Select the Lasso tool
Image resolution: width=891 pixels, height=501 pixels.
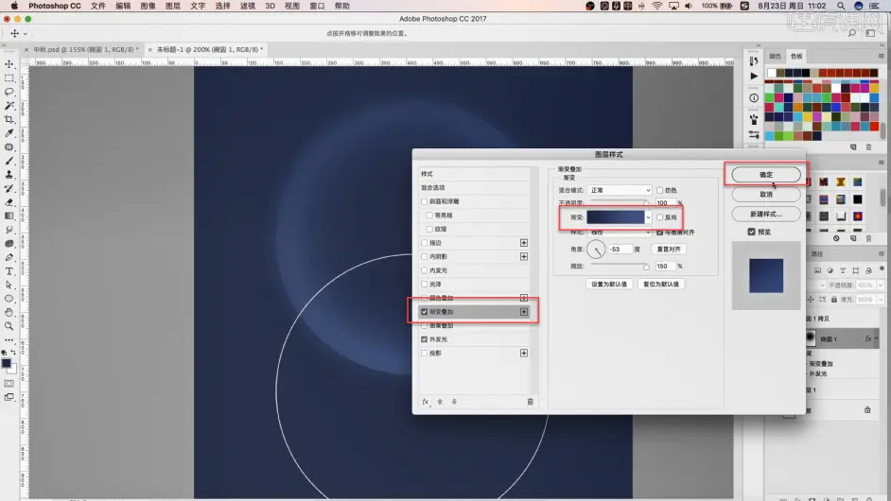pos(9,92)
